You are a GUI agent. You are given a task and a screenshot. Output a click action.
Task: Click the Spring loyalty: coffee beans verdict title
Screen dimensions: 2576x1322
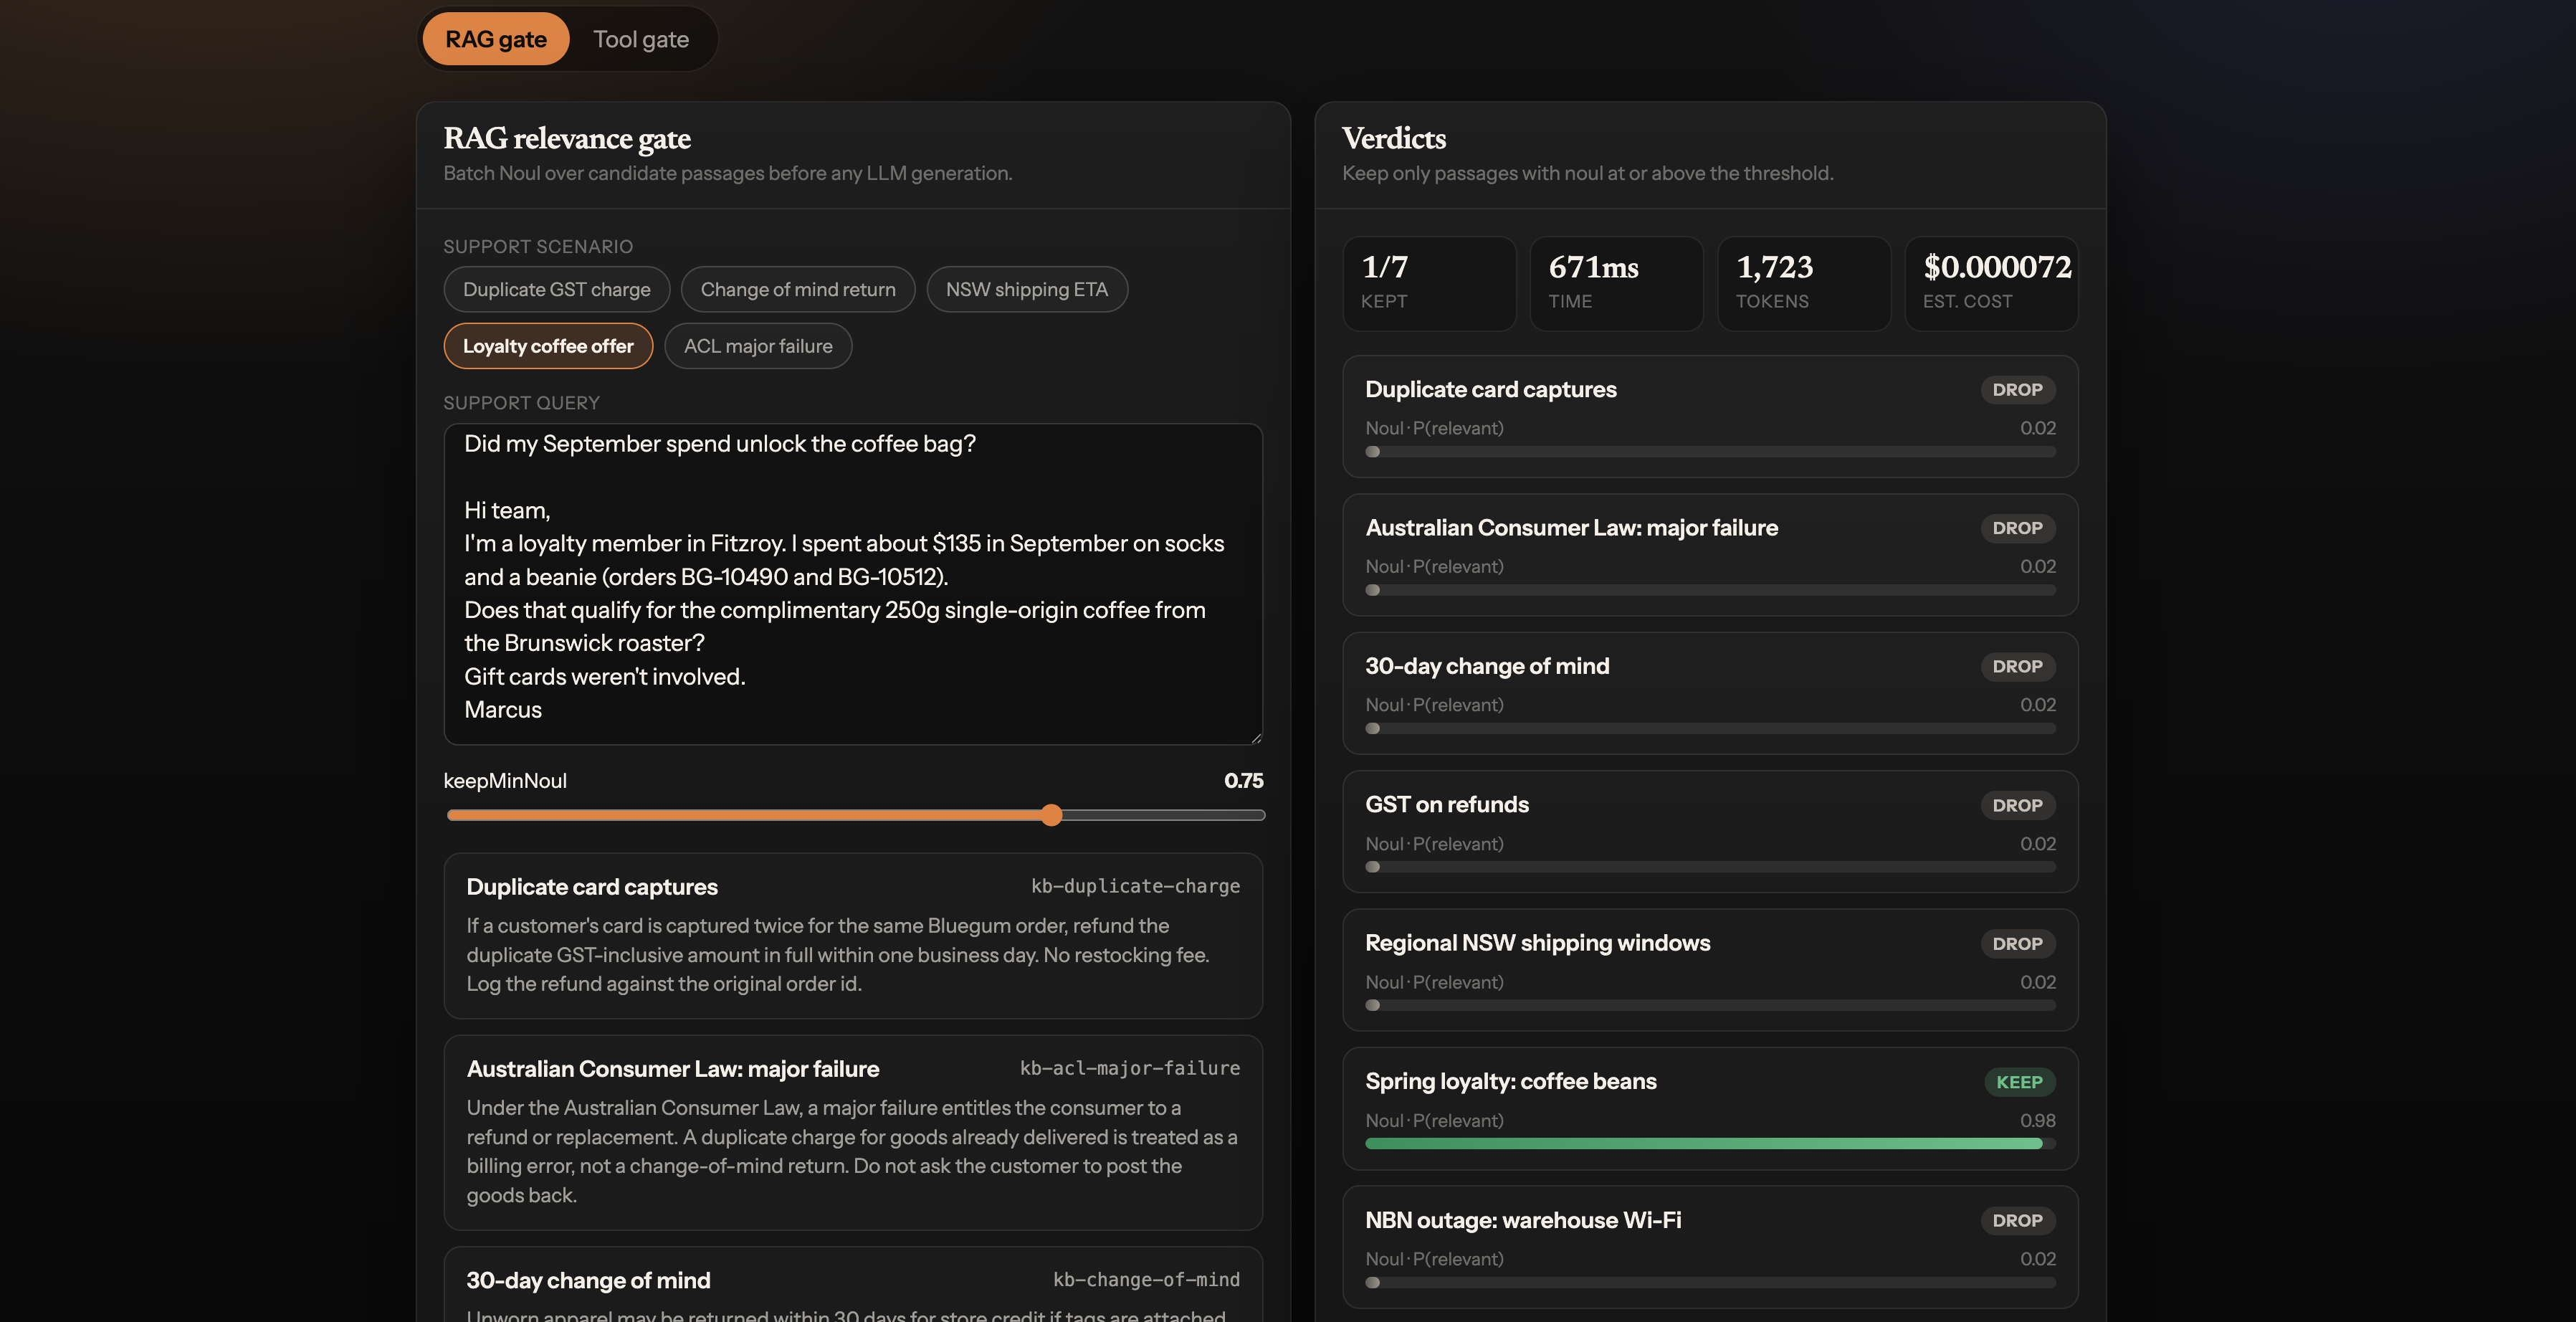(1510, 1081)
